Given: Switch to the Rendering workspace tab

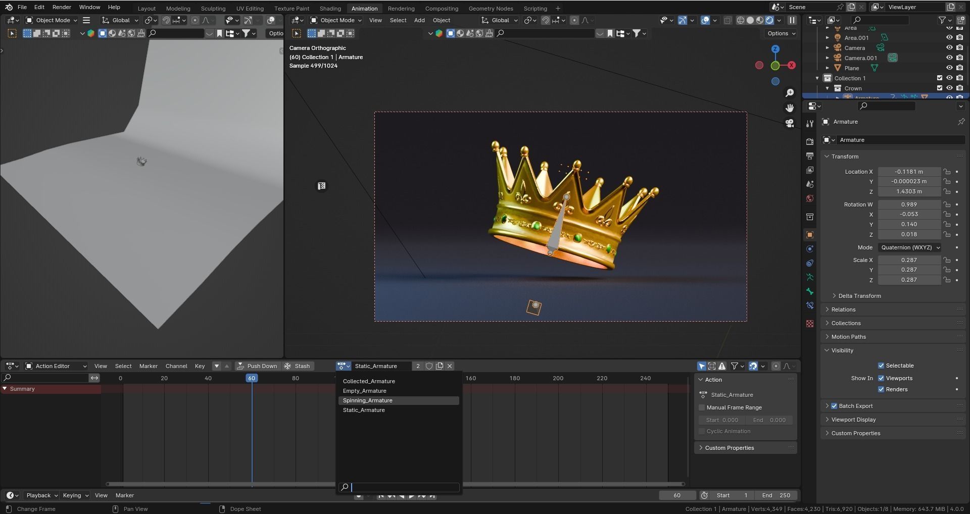Looking at the screenshot, I should (401, 8).
